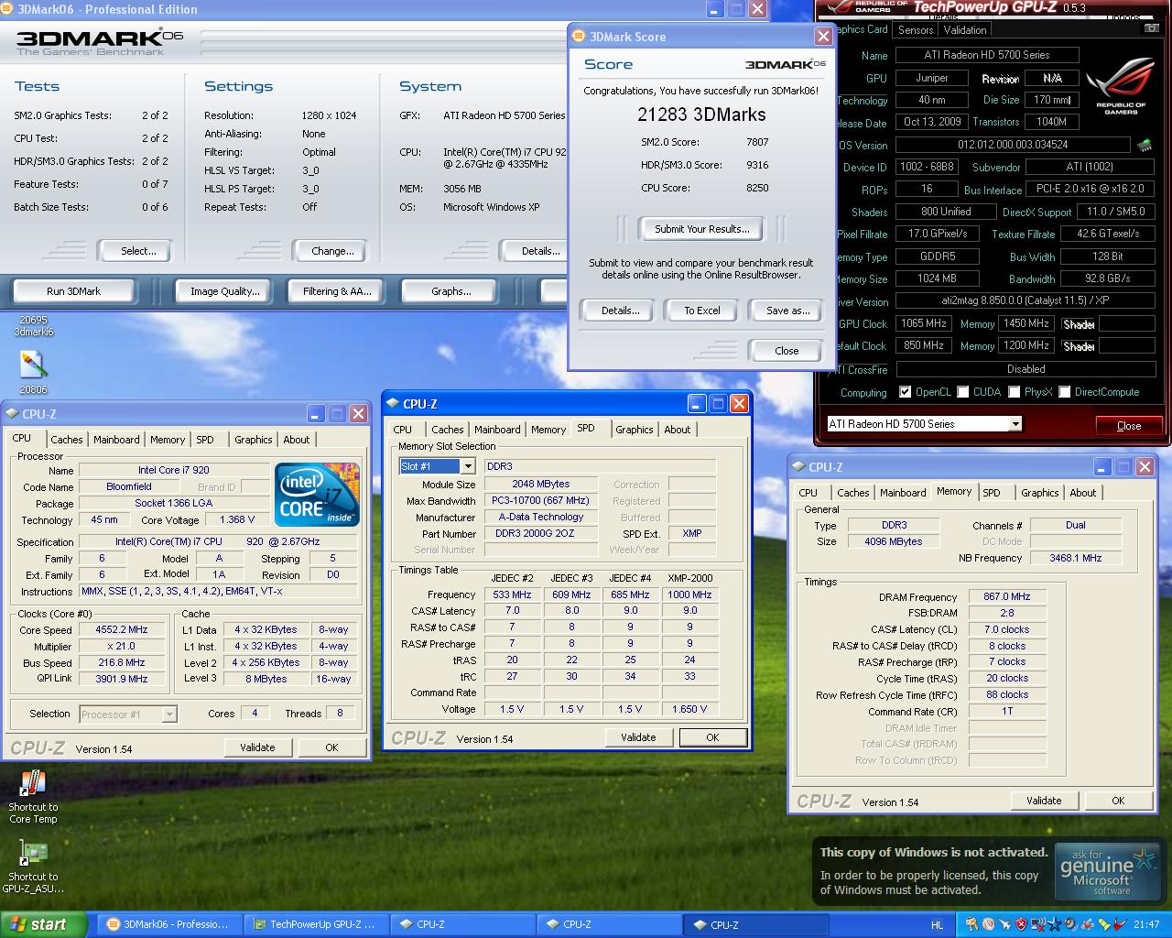Switch to Sensors tab in GPU-Z
The width and height of the screenshot is (1172, 938).
click(916, 30)
